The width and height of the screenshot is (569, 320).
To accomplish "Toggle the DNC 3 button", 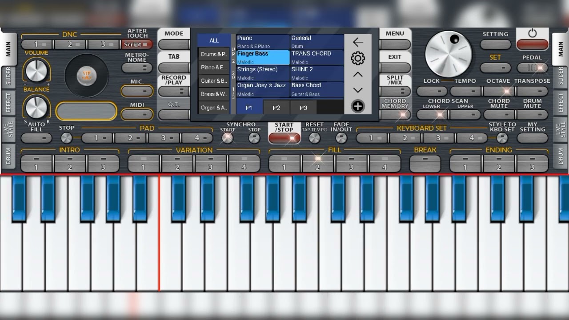I will point(104,44).
